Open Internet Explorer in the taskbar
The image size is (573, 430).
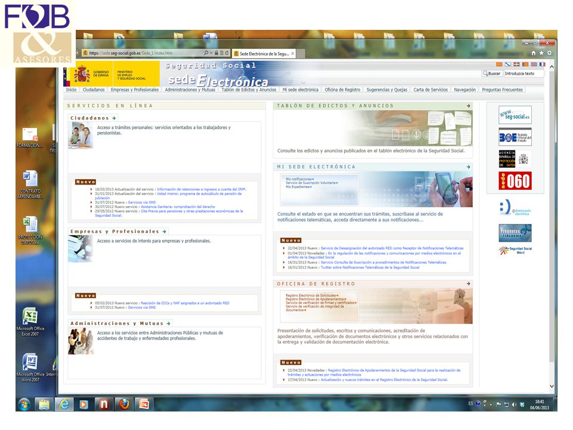64,404
